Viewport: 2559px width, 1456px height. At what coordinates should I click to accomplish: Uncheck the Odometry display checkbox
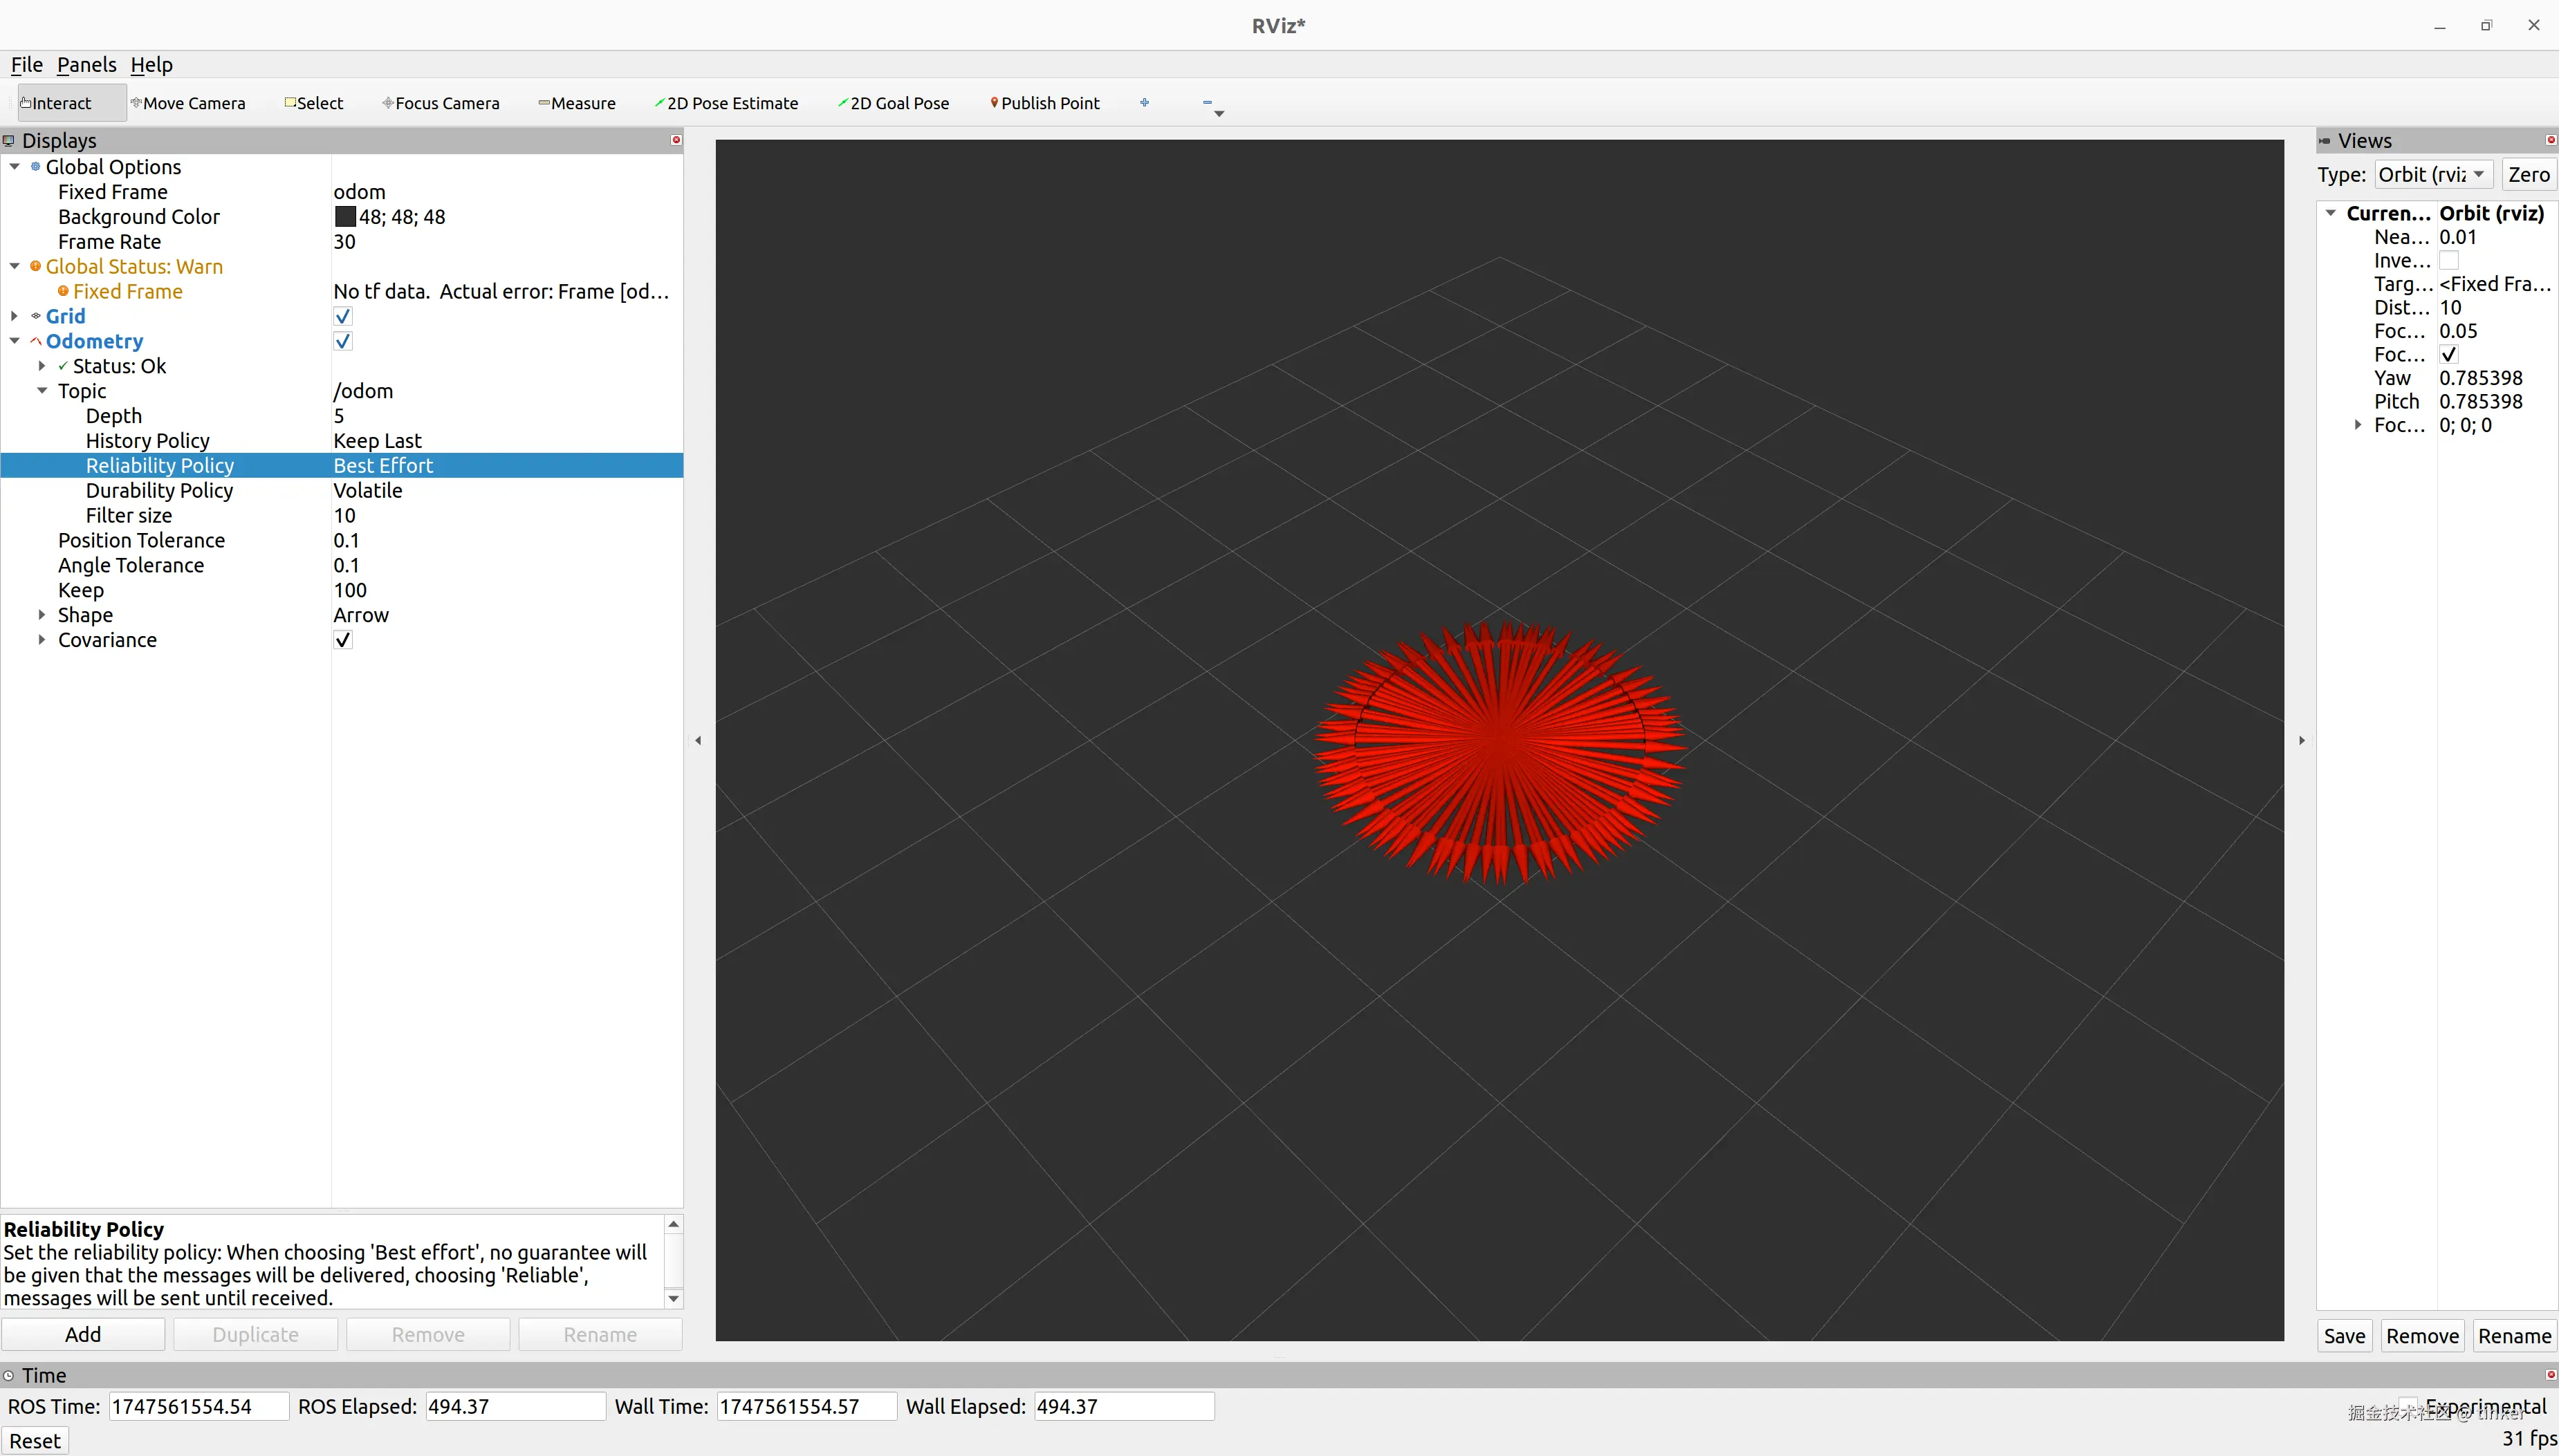click(343, 341)
